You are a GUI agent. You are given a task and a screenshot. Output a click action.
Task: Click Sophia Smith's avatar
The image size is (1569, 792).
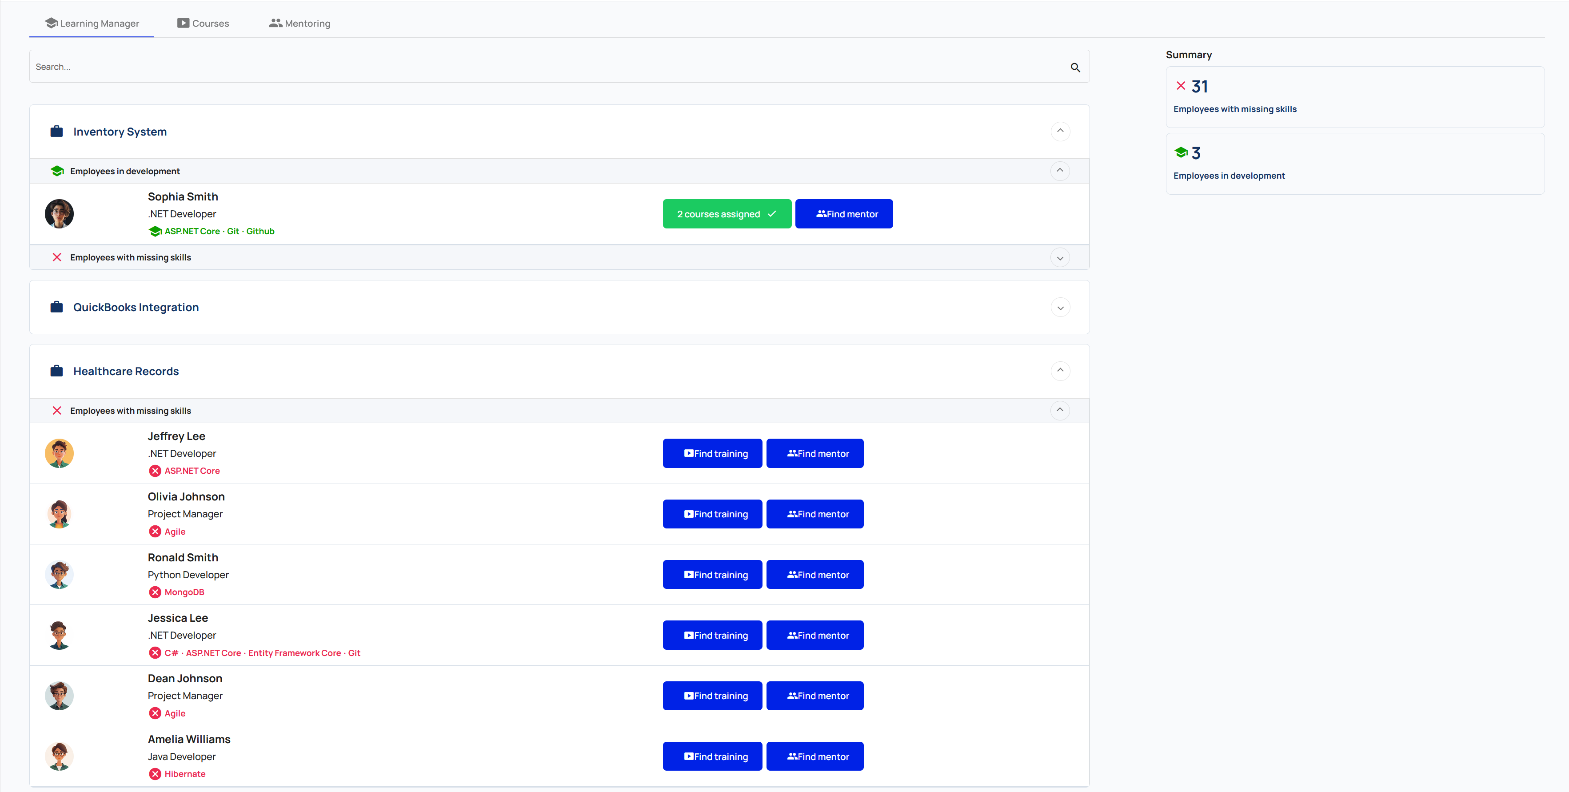(59, 214)
